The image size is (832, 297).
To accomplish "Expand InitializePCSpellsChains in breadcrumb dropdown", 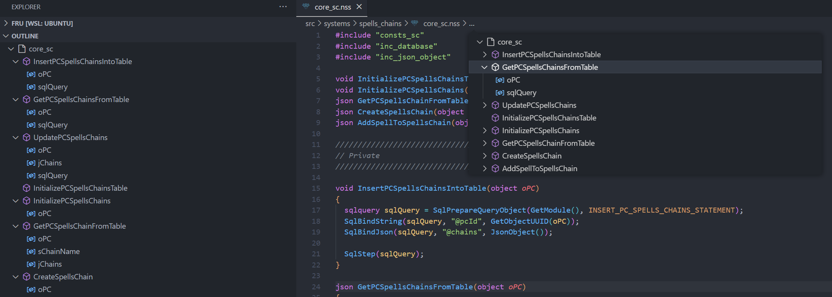I will click(x=485, y=130).
